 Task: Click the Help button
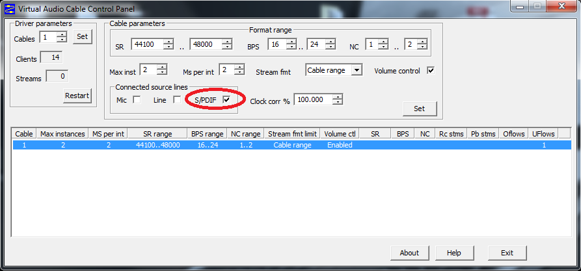point(454,253)
